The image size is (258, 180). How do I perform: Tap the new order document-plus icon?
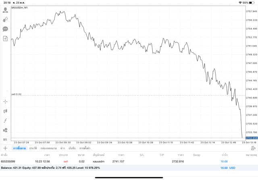point(5,39)
